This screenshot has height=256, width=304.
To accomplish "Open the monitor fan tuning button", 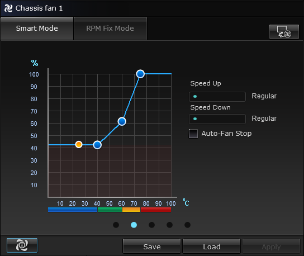I will [284, 32].
